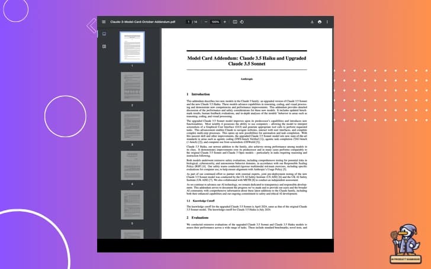Show the document outline in sidebar
Image resolution: width=431 pixels, height=269 pixels.
click(x=104, y=46)
